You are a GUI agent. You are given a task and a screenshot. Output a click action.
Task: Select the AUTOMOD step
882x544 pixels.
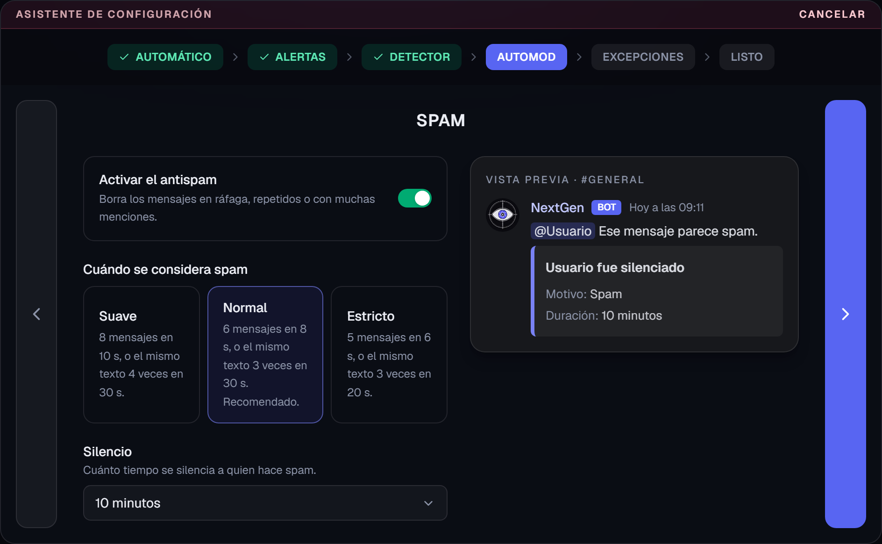coord(526,57)
